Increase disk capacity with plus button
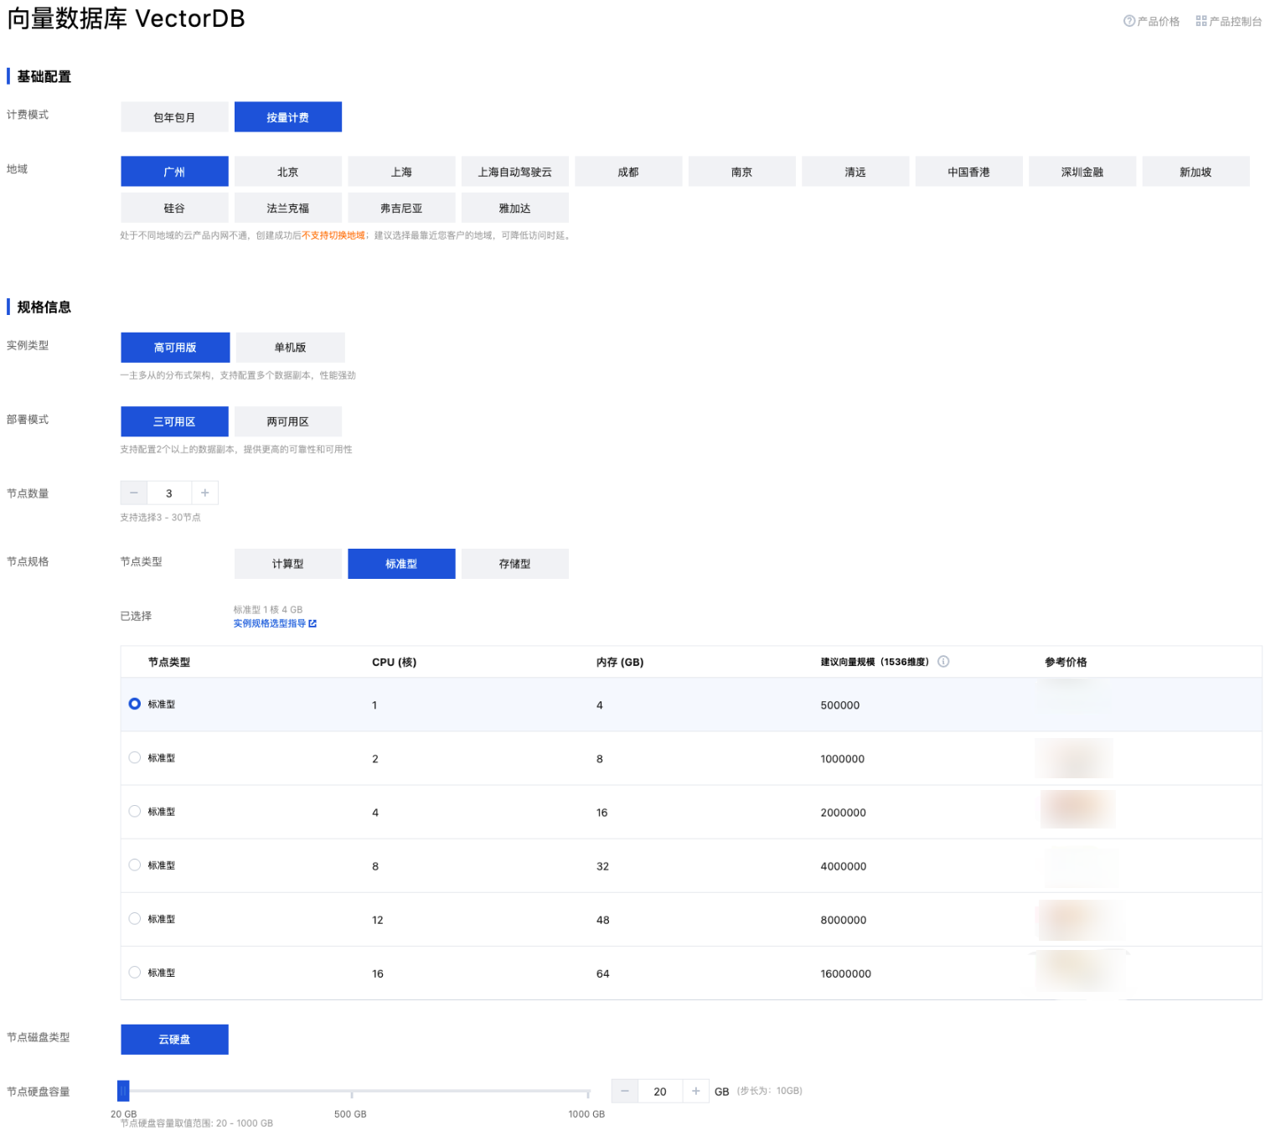Screen dimensions: 1265x1141 click(695, 1092)
